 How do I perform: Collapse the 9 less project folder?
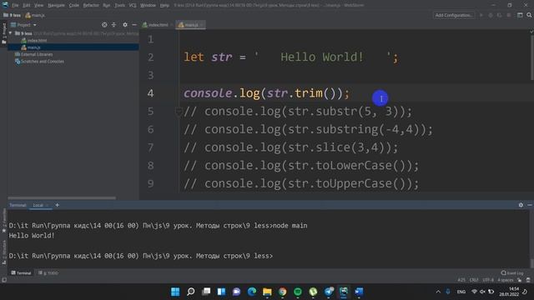click(11, 33)
